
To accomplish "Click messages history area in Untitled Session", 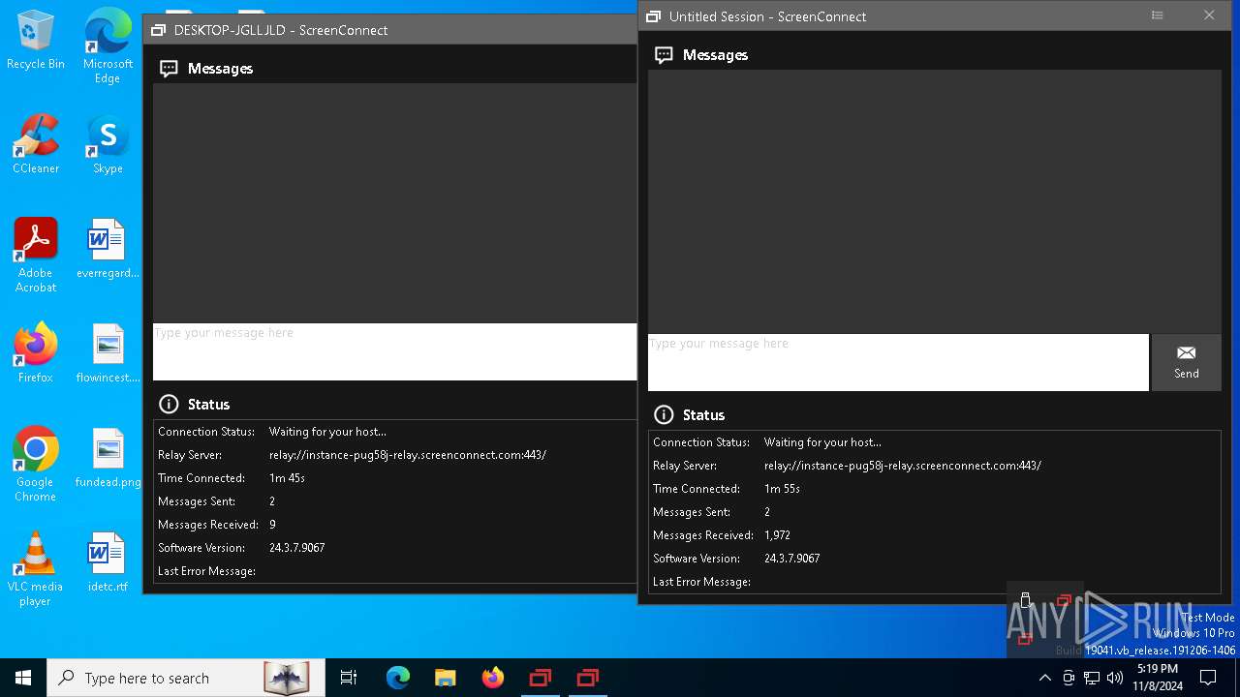I will 934,201.
